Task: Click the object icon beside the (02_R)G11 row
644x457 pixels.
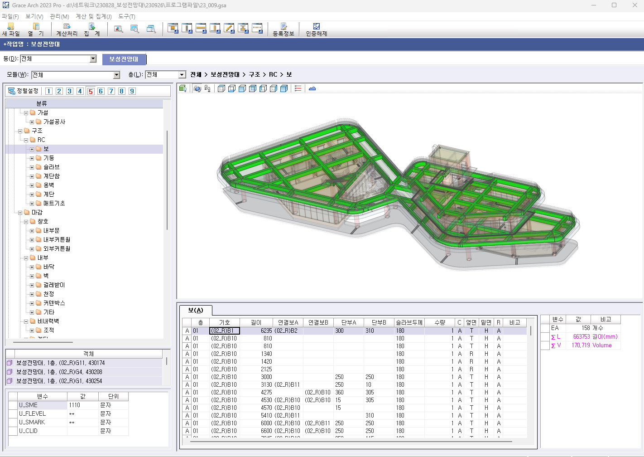Action: pyautogui.click(x=10, y=363)
